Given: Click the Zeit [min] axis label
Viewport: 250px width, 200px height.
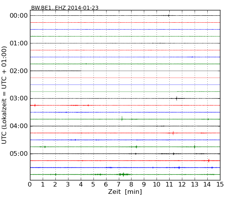Looking at the screenshot, I should point(125,192).
